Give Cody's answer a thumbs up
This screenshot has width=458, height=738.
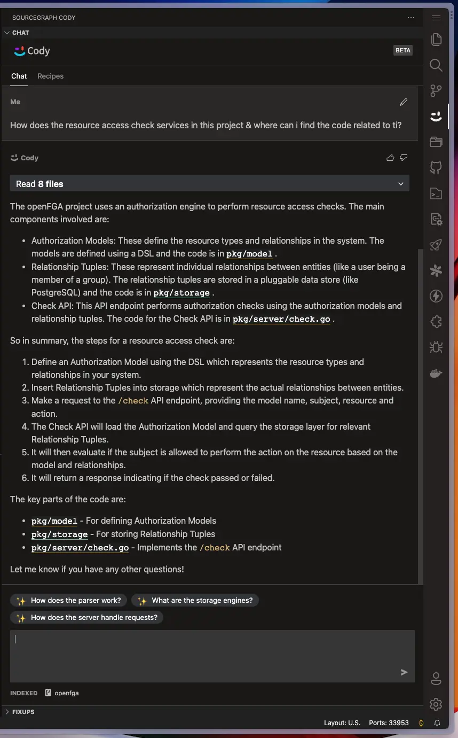(x=390, y=158)
